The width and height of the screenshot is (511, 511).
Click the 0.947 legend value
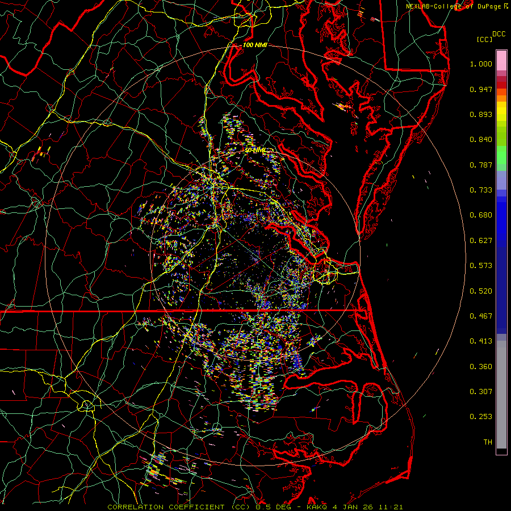click(481, 90)
